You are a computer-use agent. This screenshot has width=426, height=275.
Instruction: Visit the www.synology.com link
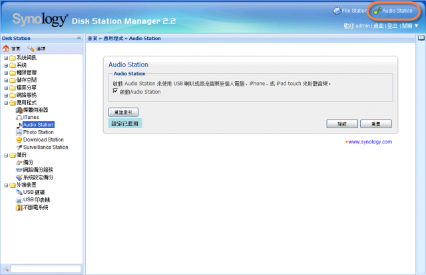click(x=369, y=141)
